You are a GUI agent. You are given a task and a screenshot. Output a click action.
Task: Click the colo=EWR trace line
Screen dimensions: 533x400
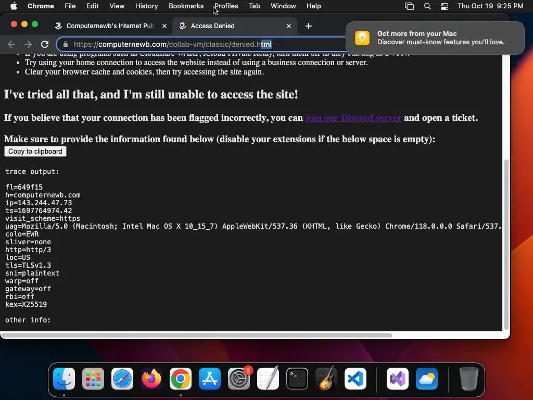(22, 234)
